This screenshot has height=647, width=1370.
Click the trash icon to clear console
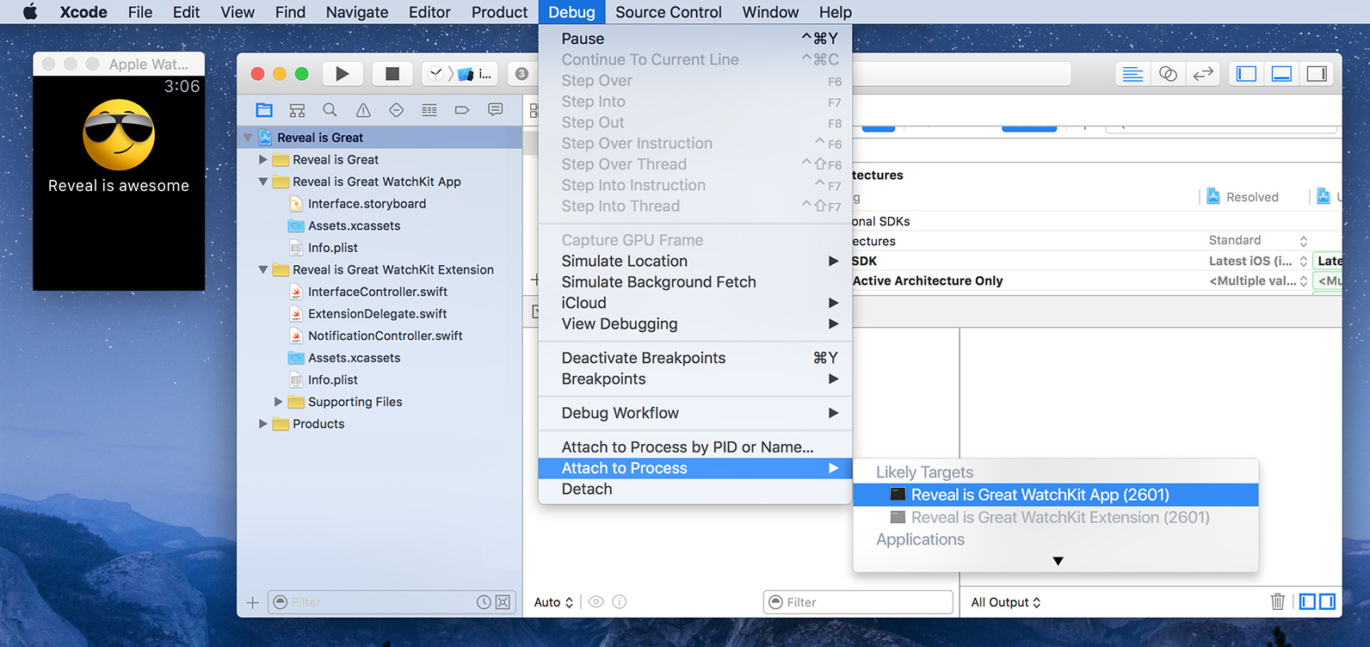1278,602
